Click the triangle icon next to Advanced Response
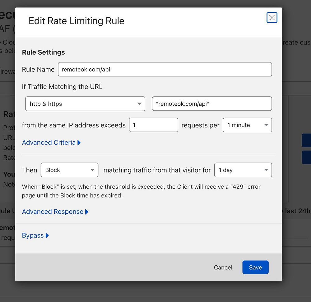311x302 pixels. 87,212
